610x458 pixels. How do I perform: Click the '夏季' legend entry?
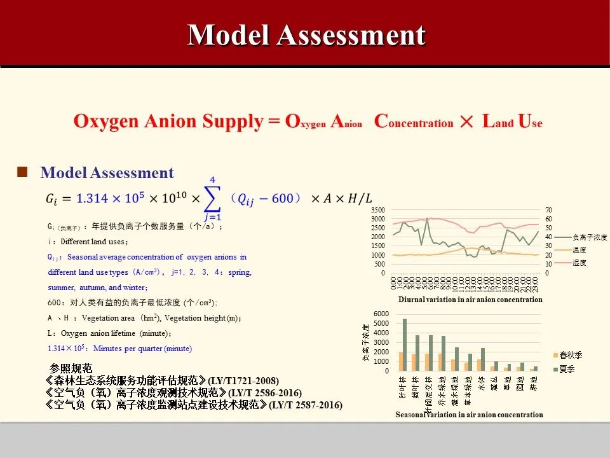coord(564,369)
